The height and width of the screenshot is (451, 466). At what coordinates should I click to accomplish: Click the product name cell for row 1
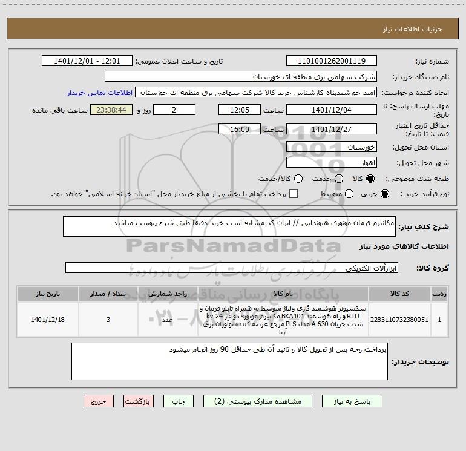coord(283,320)
